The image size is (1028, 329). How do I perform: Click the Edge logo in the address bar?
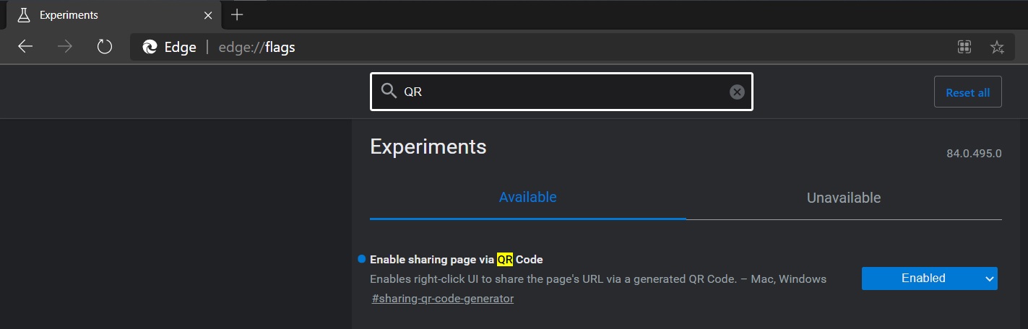[150, 48]
